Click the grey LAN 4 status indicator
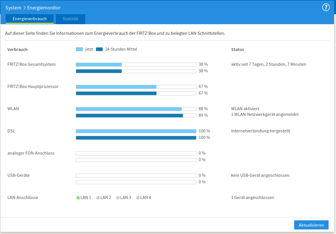This screenshot has height=234, width=336. (138, 198)
